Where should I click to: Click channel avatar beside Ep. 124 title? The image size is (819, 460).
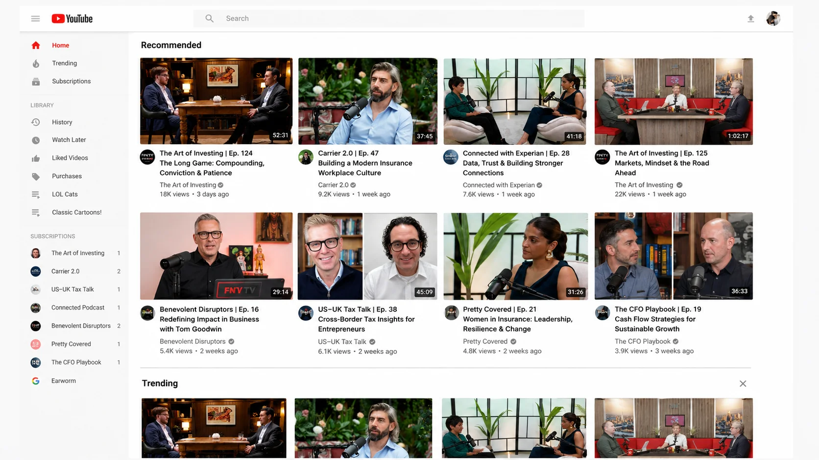pyautogui.click(x=147, y=157)
